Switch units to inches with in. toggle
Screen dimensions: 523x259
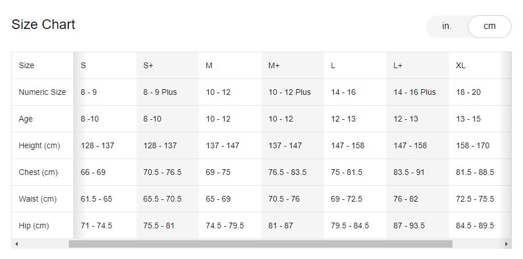pyautogui.click(x=447, y=26)
